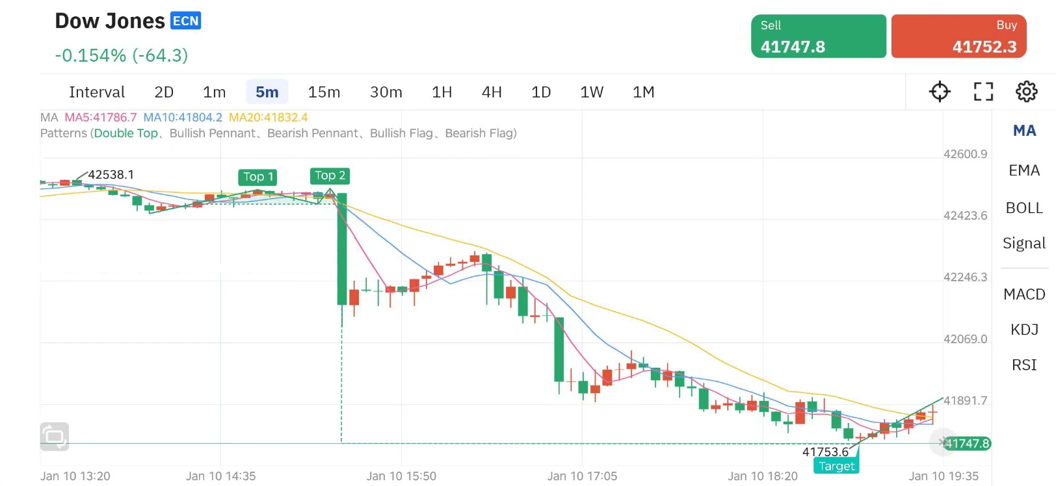Enter fullscreen chart mode
Viewport: 1056px width, 486px height.
[x=983, y=92]
